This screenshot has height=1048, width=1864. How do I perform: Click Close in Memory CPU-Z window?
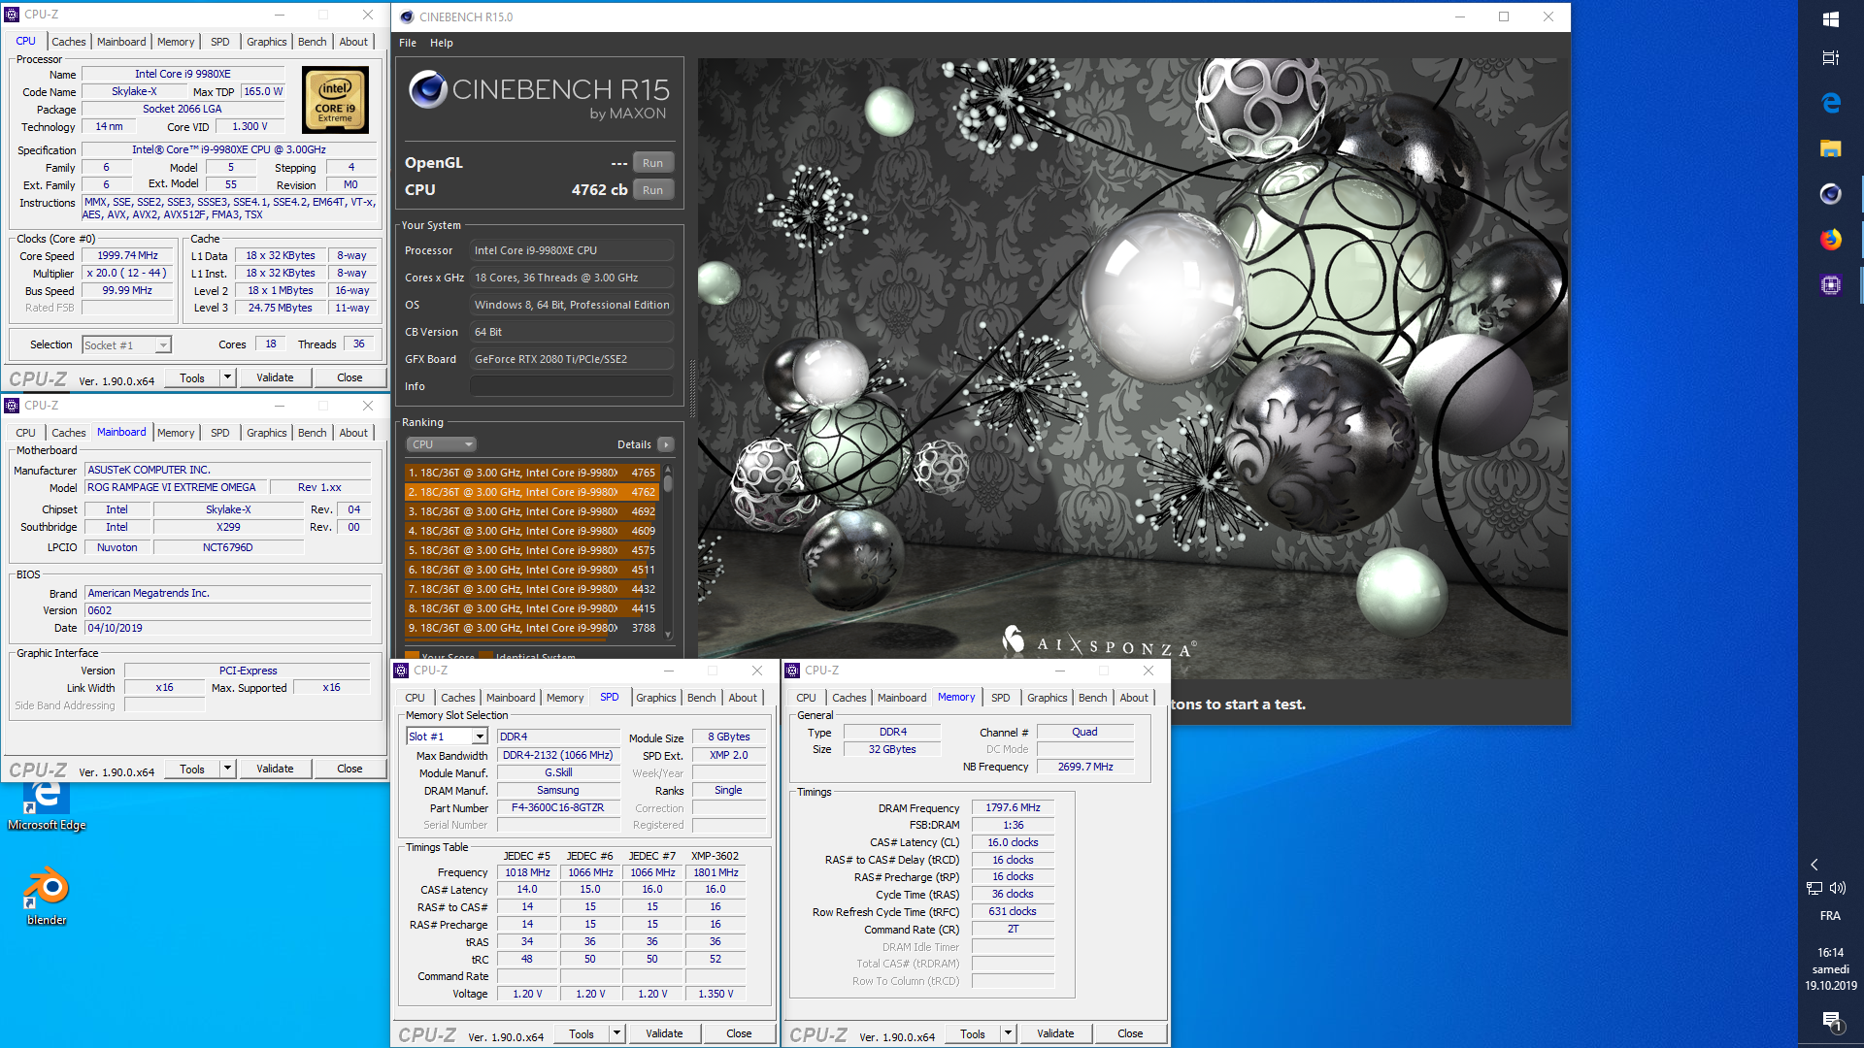point(1130,1033)
